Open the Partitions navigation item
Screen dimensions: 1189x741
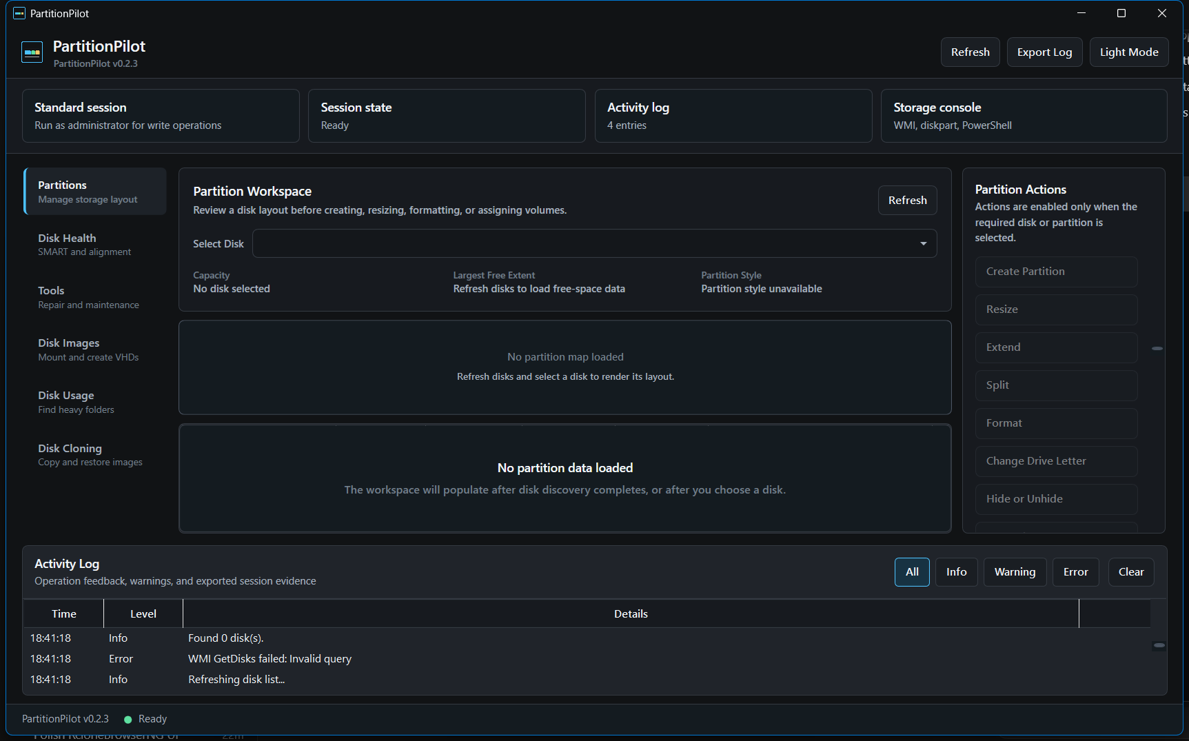tap(95, 192)
